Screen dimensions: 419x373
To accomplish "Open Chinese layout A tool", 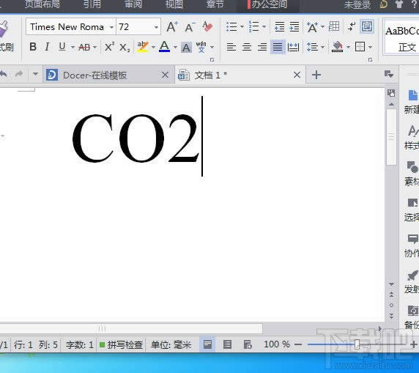I will (x=312, y=27).
